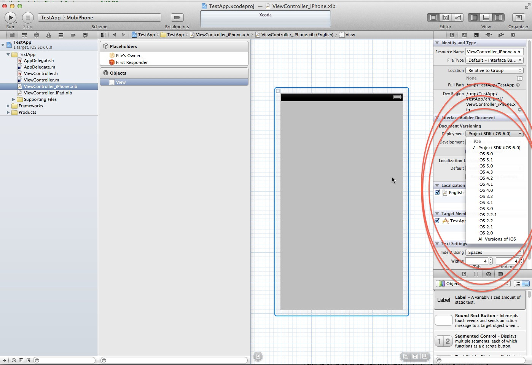Open the Organizer window

[x=518, y=18]
